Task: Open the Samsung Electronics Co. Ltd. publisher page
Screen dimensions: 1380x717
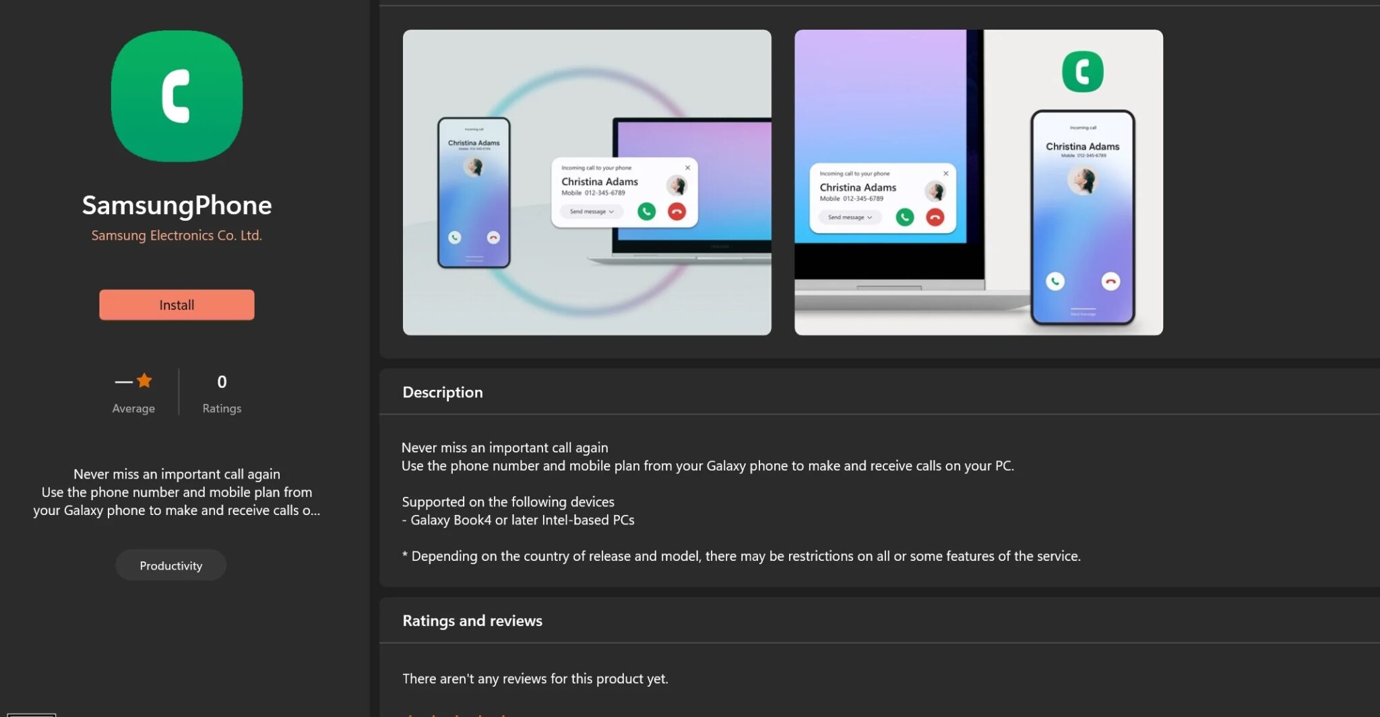Action: click(x=177, y=235)
